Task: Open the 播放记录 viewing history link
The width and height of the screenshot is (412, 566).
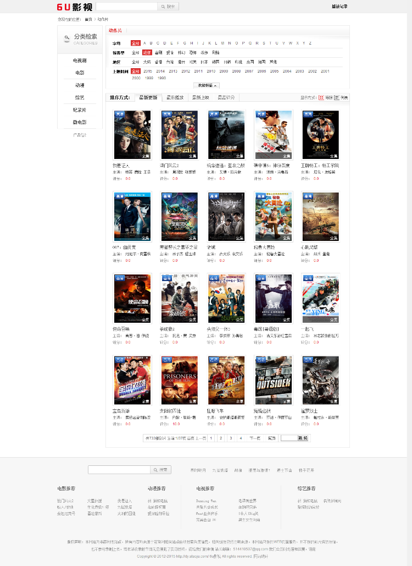Action: tap(339, 7)
